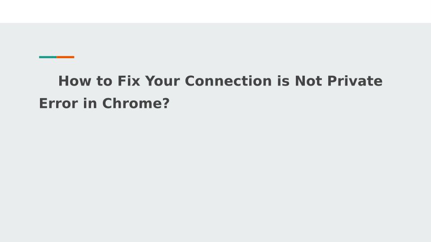Click the question mark ending the title
431x242 pixels.
166,104
